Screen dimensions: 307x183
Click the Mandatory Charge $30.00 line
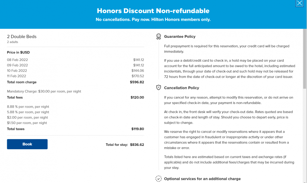(x=44, y=91)
